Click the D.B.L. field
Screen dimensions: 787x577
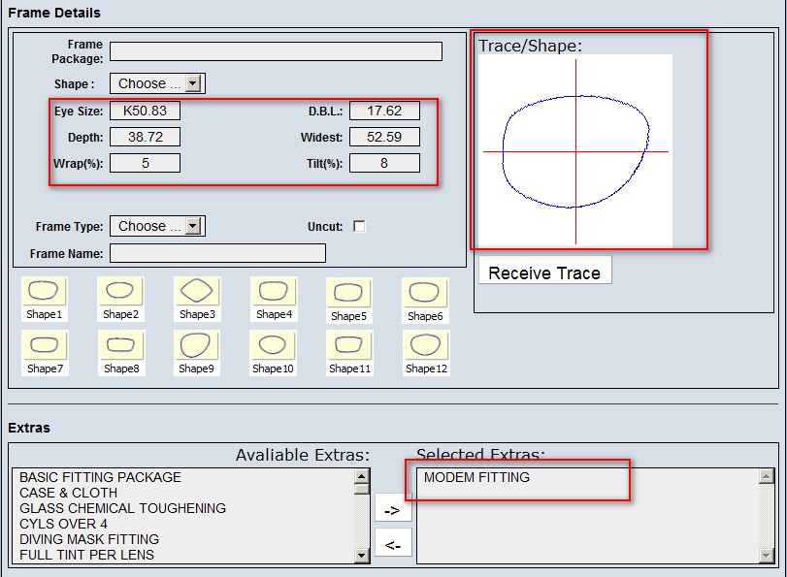point(384,111)
